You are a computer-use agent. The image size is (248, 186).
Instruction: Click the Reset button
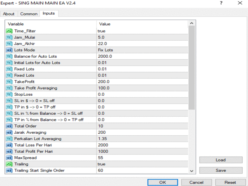230,183
